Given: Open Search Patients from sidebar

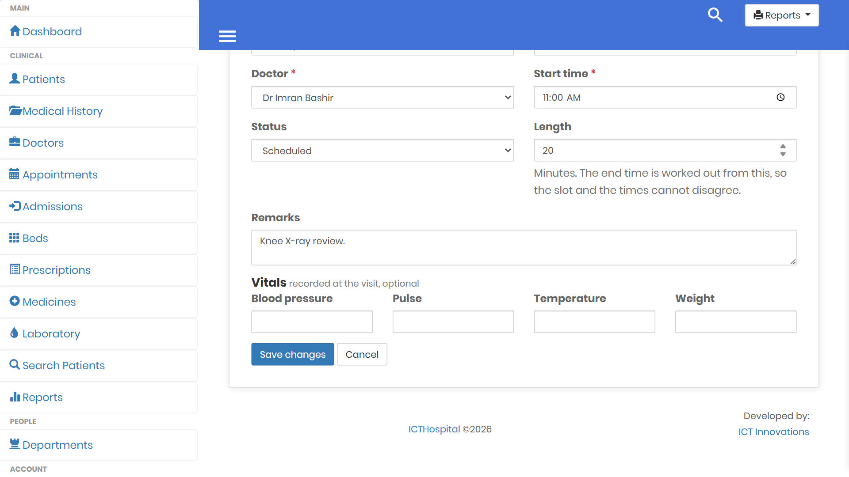Looking at the screenshot, I should 99,366.
